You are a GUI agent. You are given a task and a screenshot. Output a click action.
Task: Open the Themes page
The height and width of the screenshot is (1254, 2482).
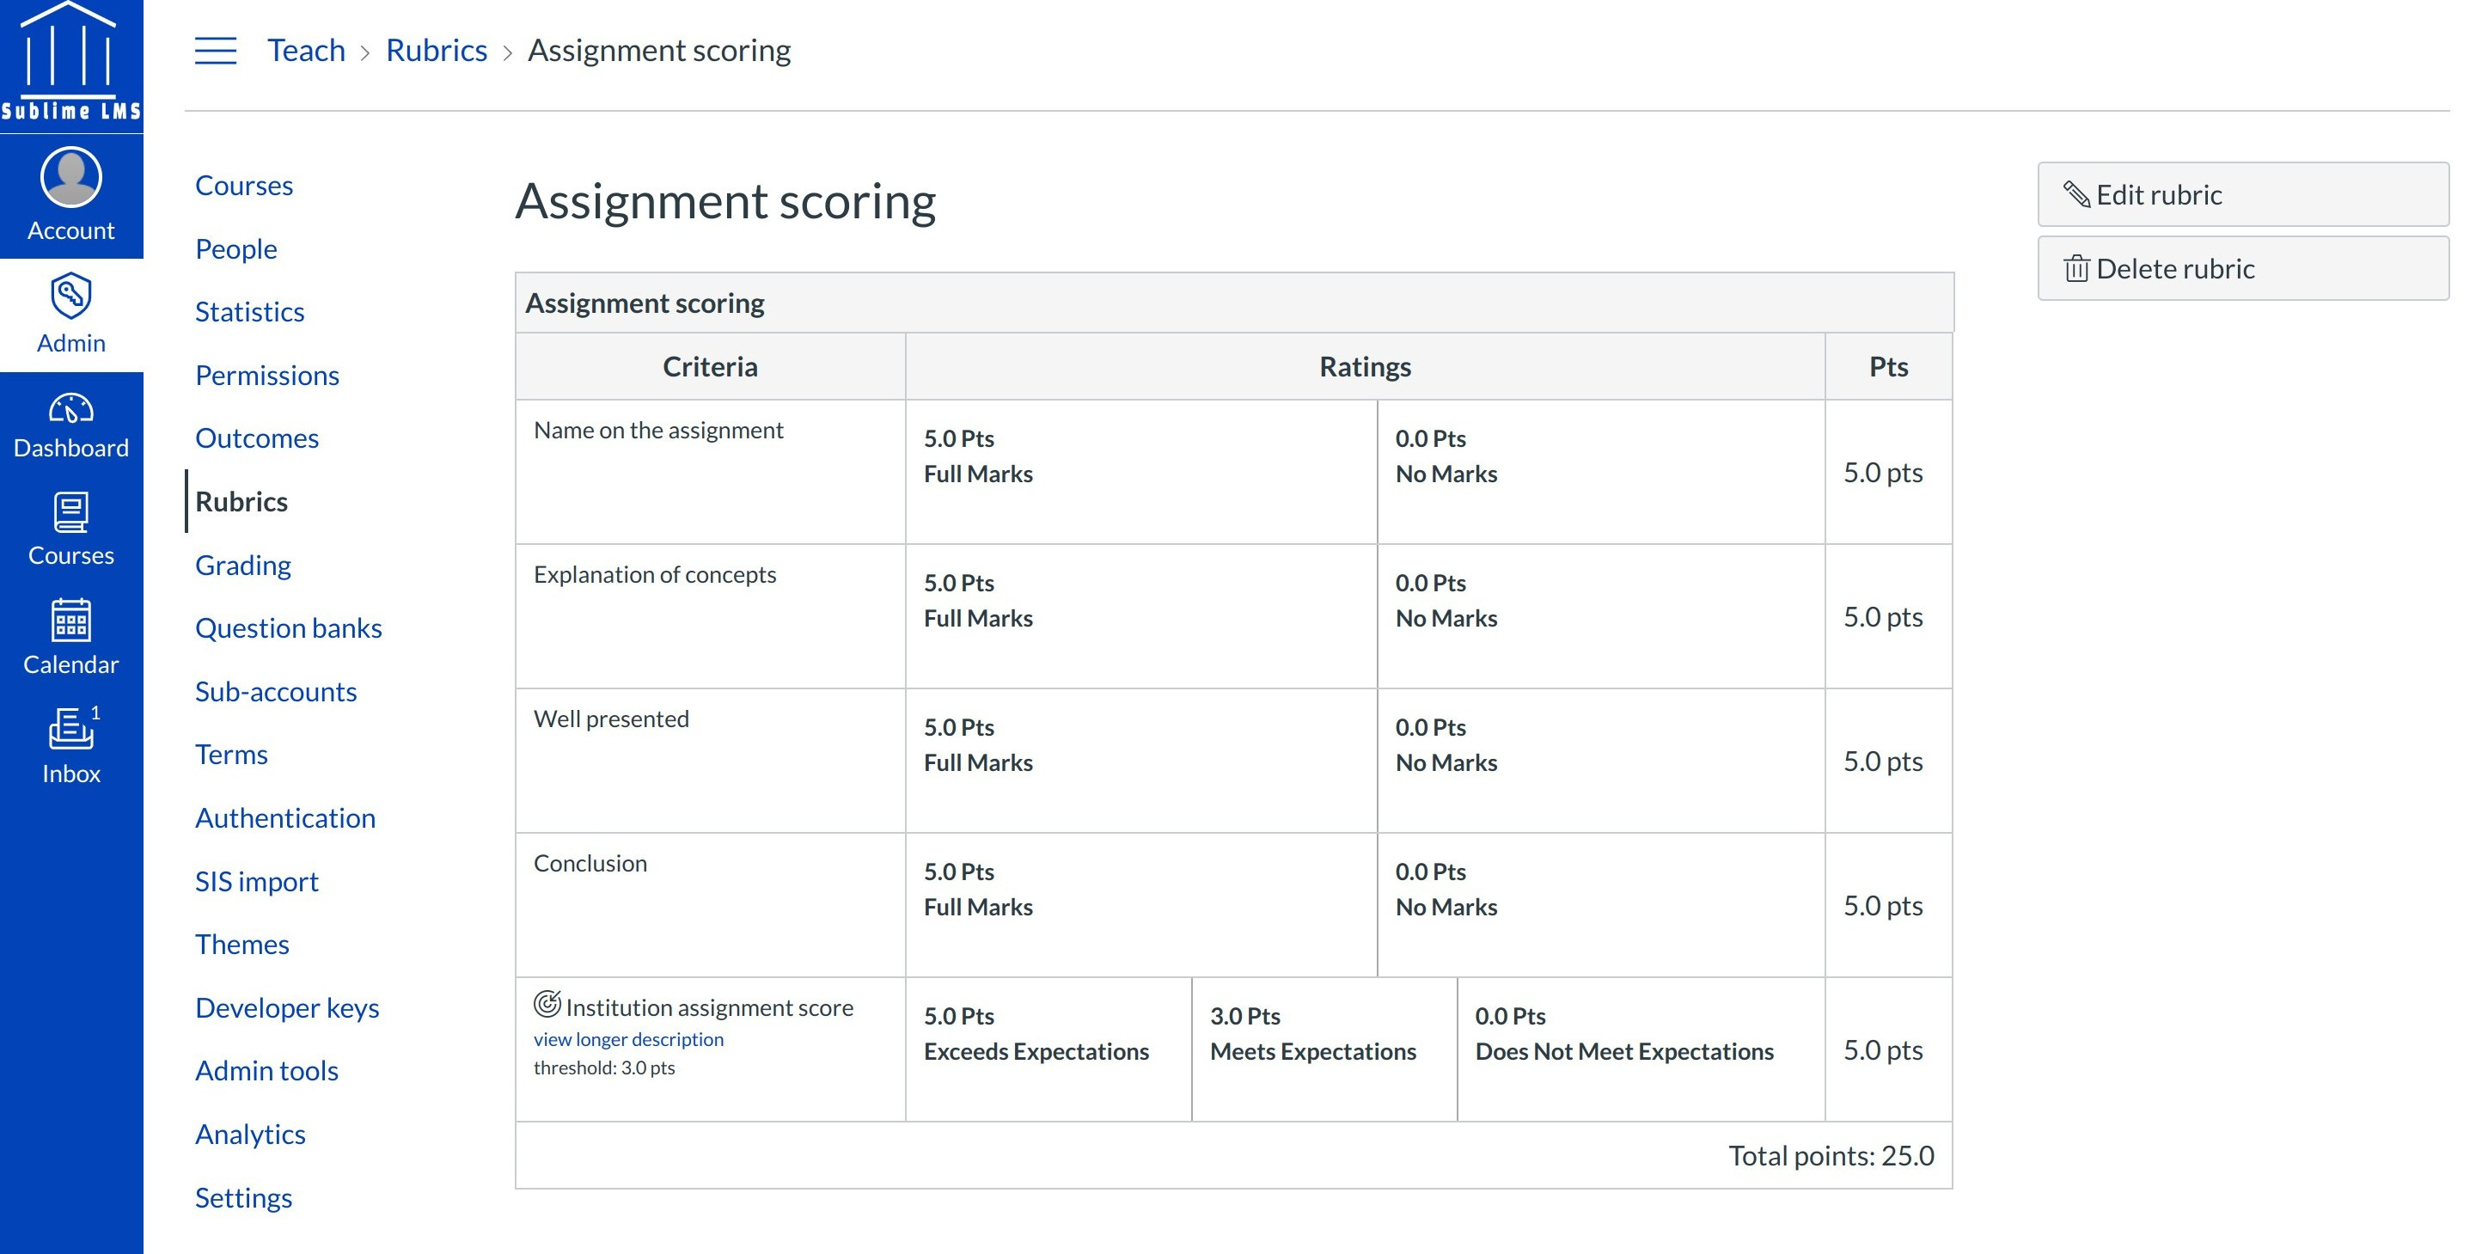241,944
